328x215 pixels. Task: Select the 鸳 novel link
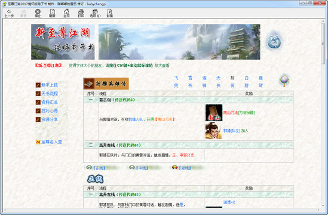click(260, 85)
